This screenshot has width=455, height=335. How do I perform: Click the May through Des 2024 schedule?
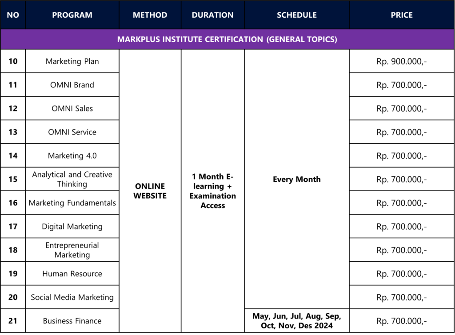click(296, 321)
